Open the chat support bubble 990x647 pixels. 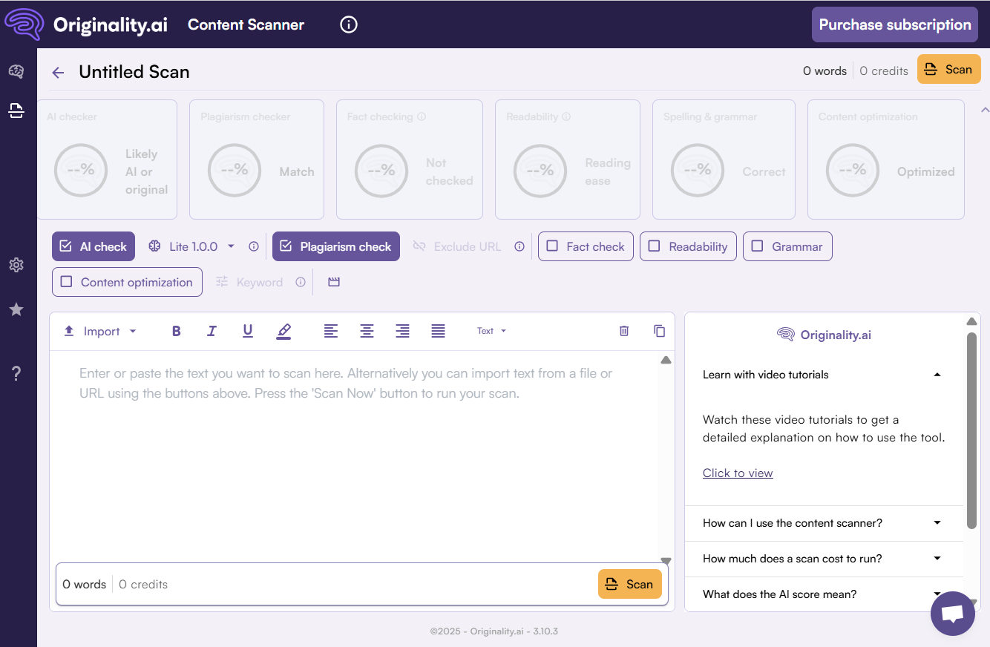[953, 614]
